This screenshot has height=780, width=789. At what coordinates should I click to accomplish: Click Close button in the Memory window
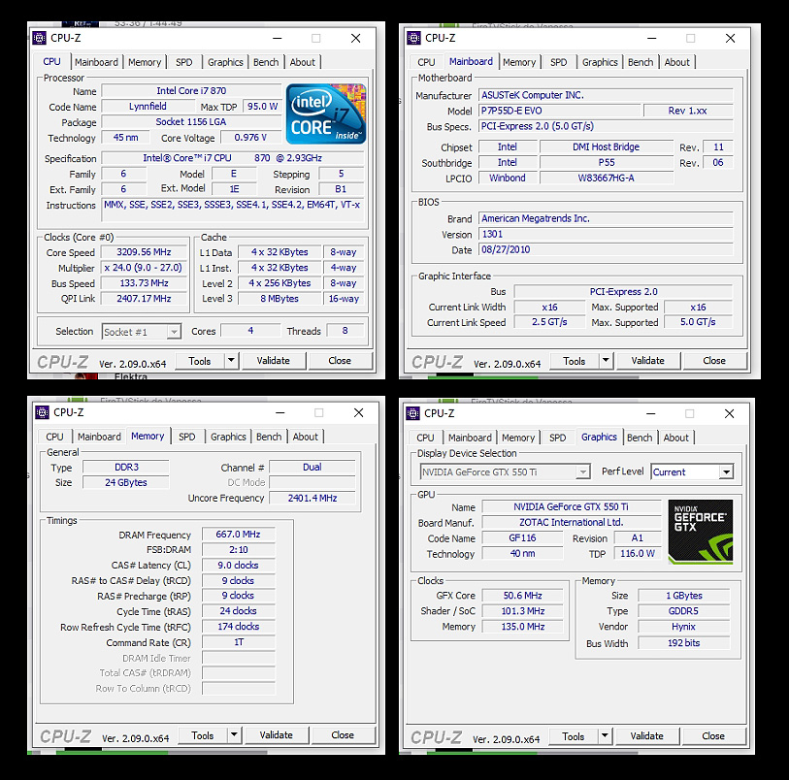point(343,735)
